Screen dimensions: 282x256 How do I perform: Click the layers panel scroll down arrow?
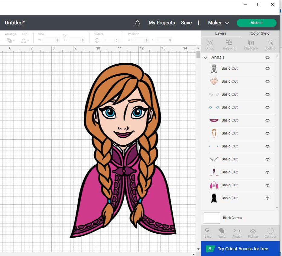[277, 208]
